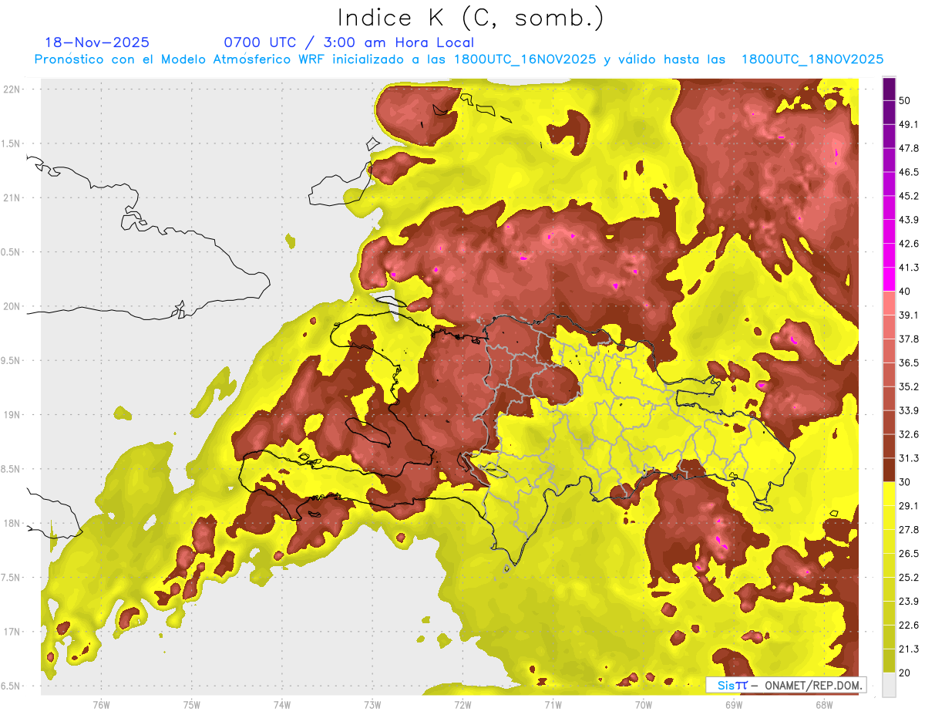Click the 'Pronostico con el Modelo Atmosferico WRF' subtitle line
The height and width of the screenshot is (715, 925).
pos(459,59)
